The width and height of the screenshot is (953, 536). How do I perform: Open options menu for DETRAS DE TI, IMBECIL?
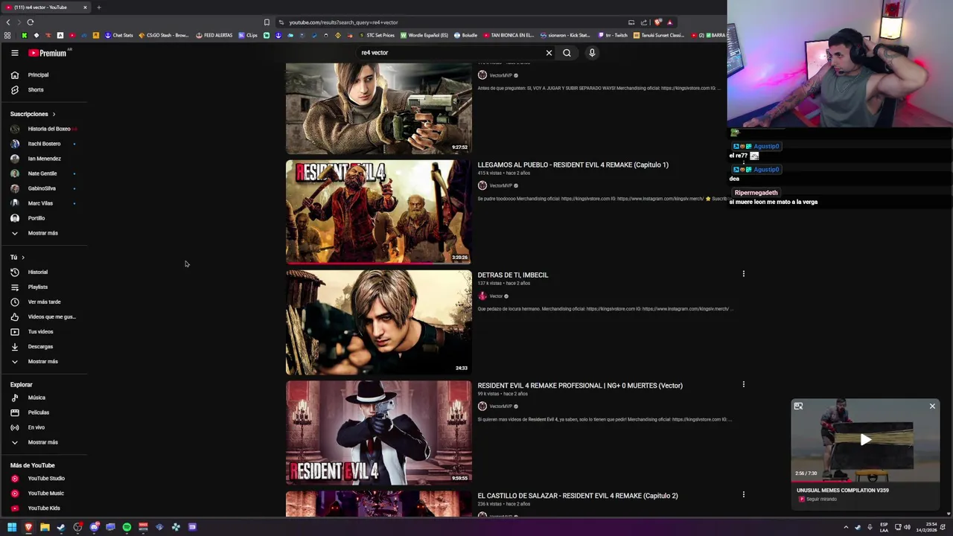point(743,274)
